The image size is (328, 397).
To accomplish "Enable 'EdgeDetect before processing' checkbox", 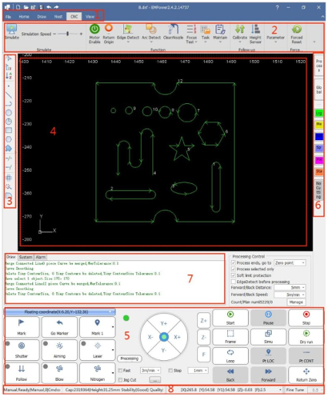I will 233,282.
